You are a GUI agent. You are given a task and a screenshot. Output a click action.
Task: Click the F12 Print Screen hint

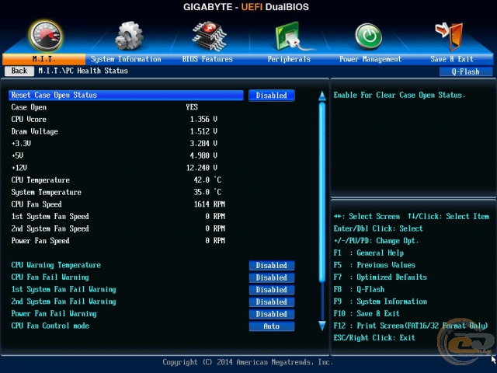click(411, 326)
